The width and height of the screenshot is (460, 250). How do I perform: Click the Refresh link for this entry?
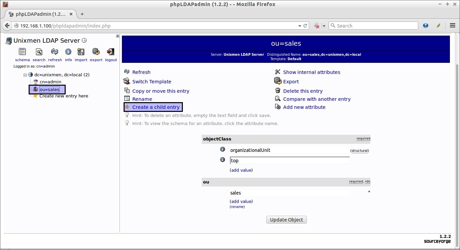coord(141,72)
